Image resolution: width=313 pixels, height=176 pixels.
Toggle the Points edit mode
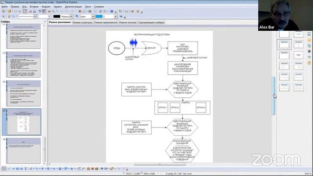79,169
